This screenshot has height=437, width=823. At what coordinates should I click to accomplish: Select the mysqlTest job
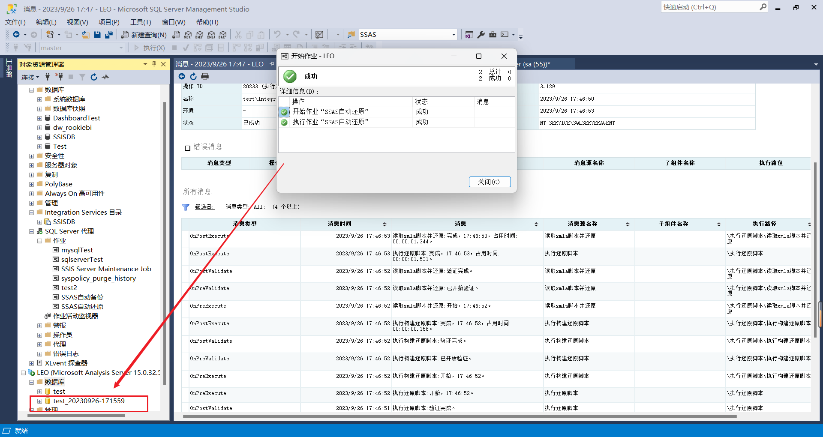(77, 250)
